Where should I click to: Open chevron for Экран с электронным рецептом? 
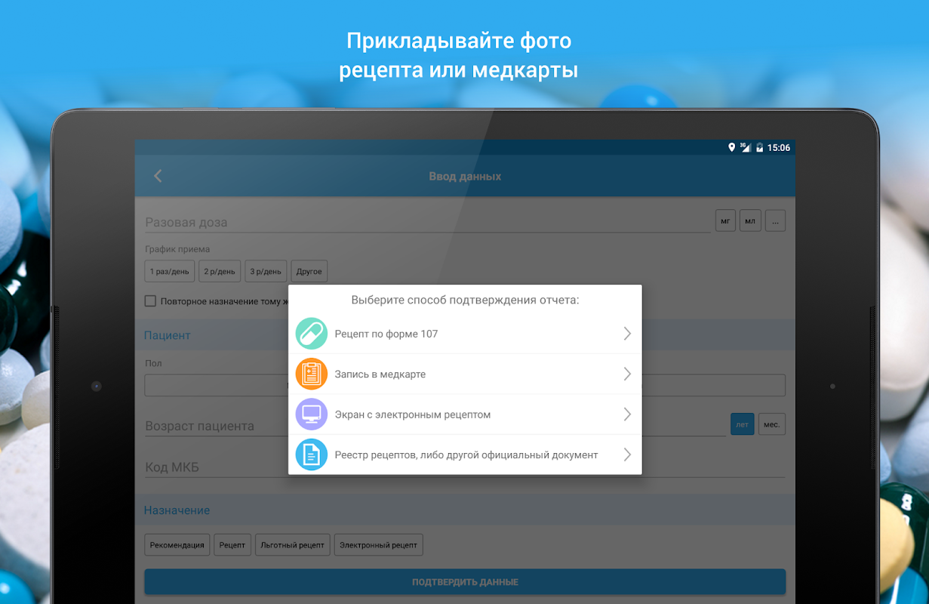(x=627, y=414)
